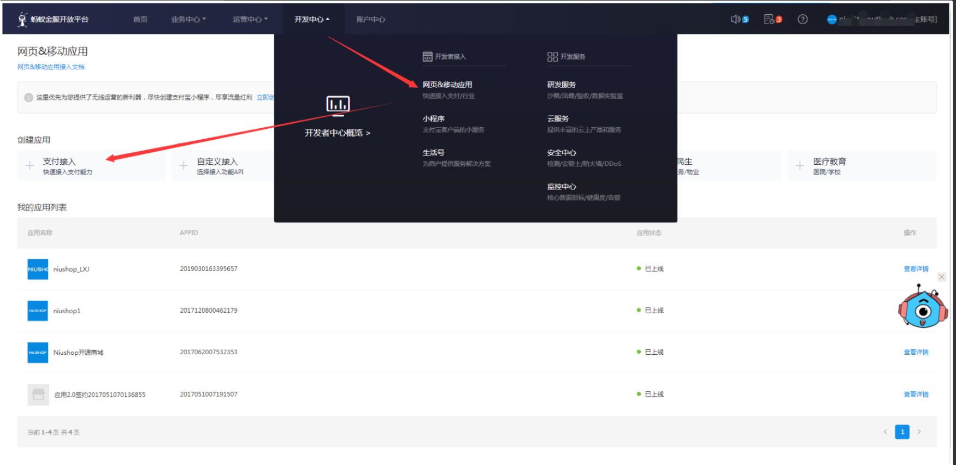Click the plus icon for 支付接入

(30, 165)
